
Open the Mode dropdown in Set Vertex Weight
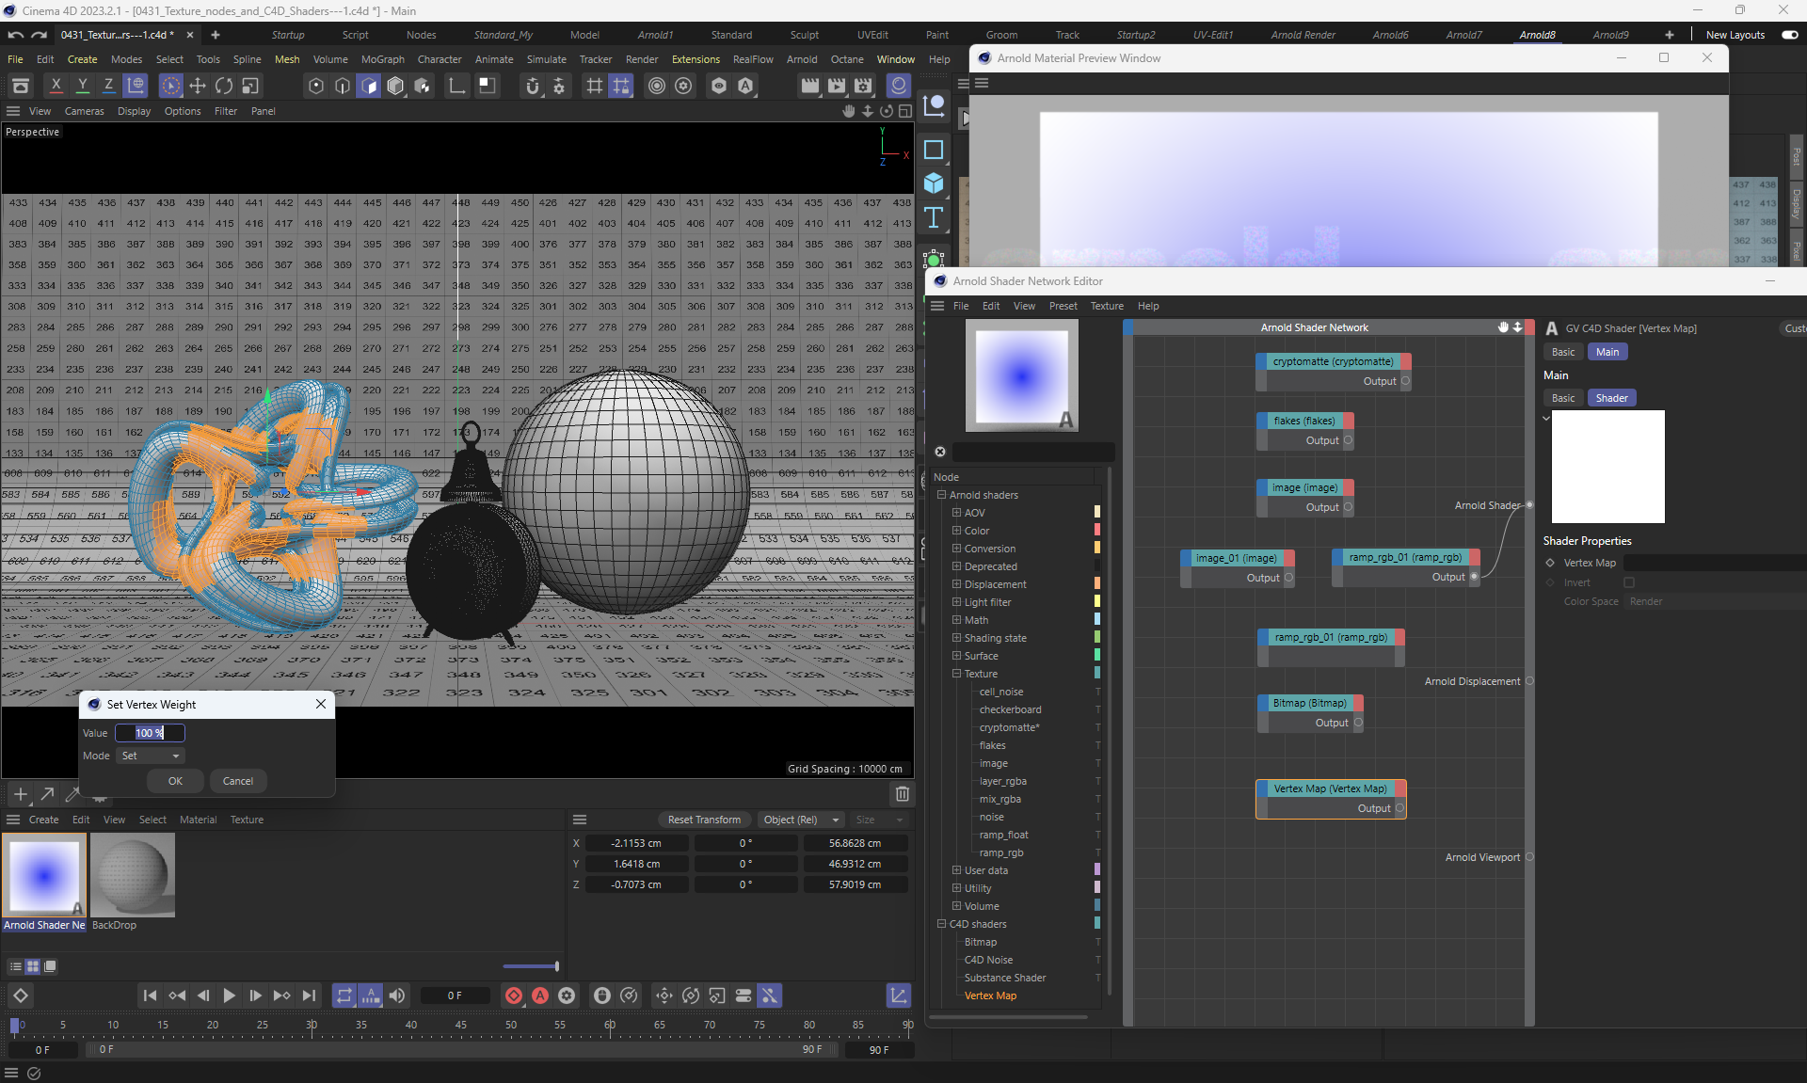(151, 756)
